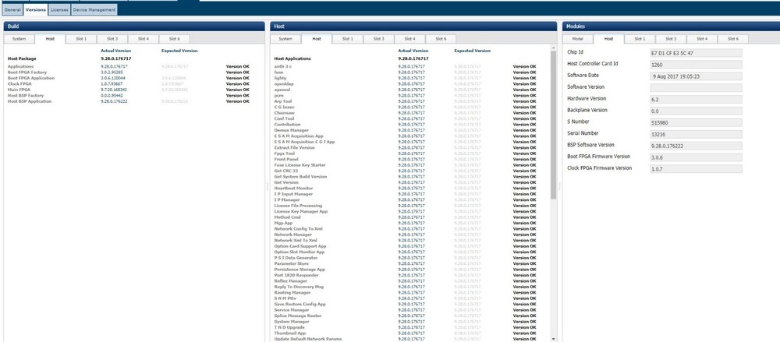This screenshot has width=780, height=342.
Task: Click the Applications row in Build panel
Action: (x=129, y=66)
